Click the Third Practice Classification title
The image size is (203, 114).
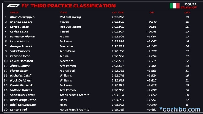tap(68, 6)
